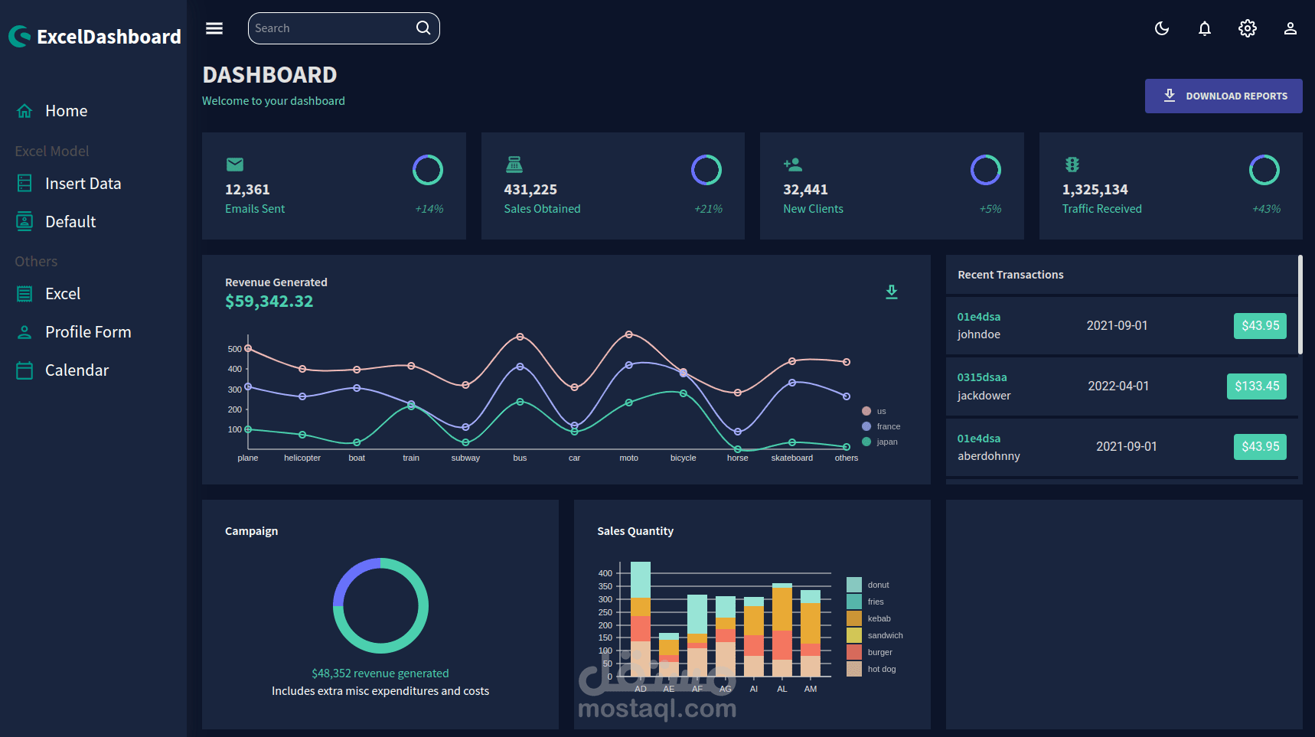Click the Download Reports button

pyautogui.click(x=1223, y=96)
